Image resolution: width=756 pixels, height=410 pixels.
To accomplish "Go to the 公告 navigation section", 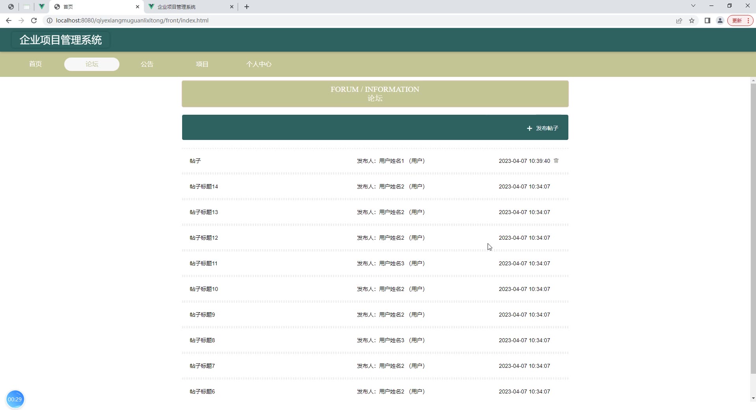I will tap(147, 64).
